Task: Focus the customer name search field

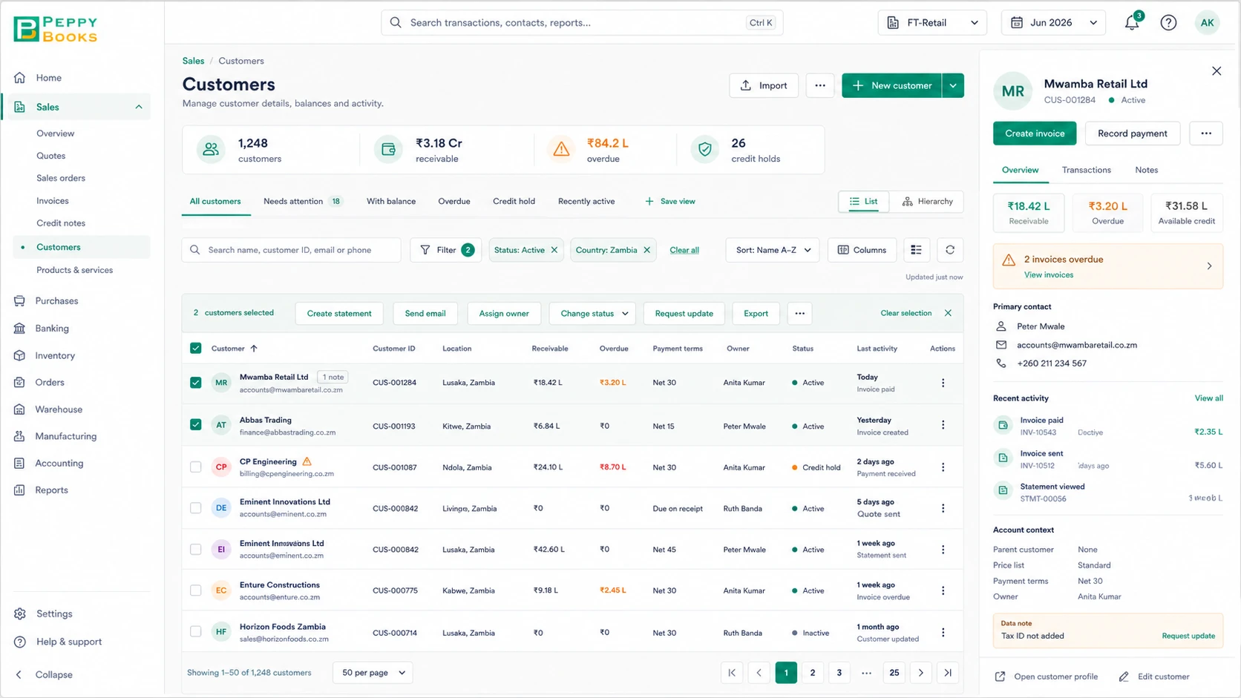Action: [x=291, y=250]
